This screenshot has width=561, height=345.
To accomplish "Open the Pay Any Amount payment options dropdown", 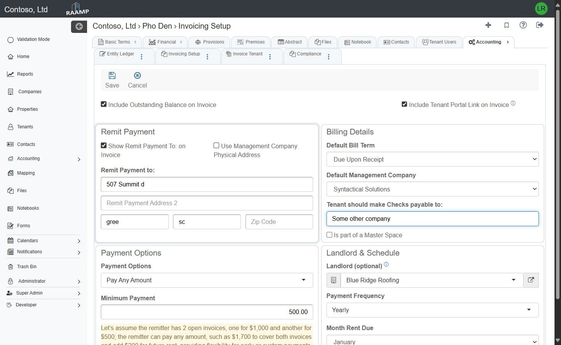I will coord(207,280).
